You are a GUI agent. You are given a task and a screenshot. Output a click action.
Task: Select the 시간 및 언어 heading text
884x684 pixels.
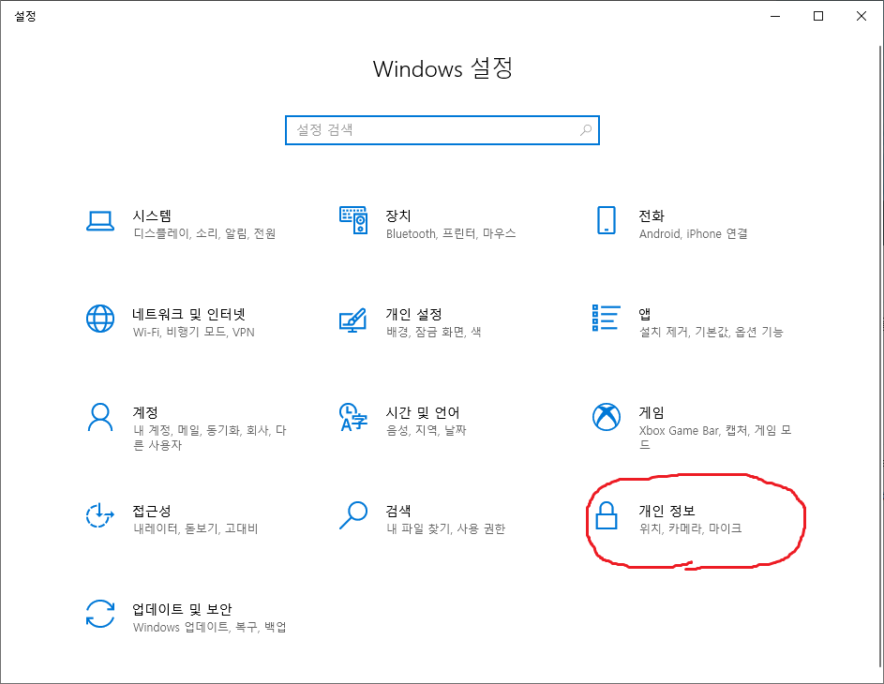coord(423,412)
